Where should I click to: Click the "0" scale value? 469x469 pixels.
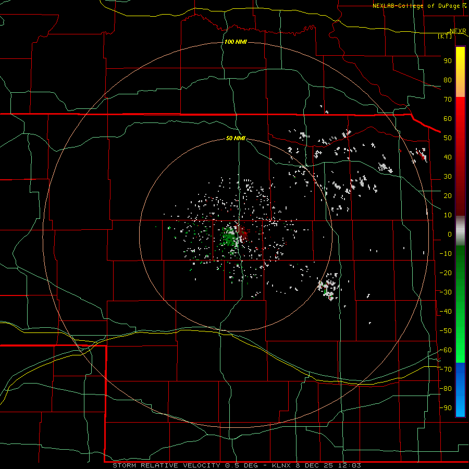tap(450, 234)
